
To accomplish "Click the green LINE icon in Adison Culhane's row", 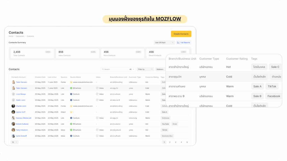I will (71, 124).
